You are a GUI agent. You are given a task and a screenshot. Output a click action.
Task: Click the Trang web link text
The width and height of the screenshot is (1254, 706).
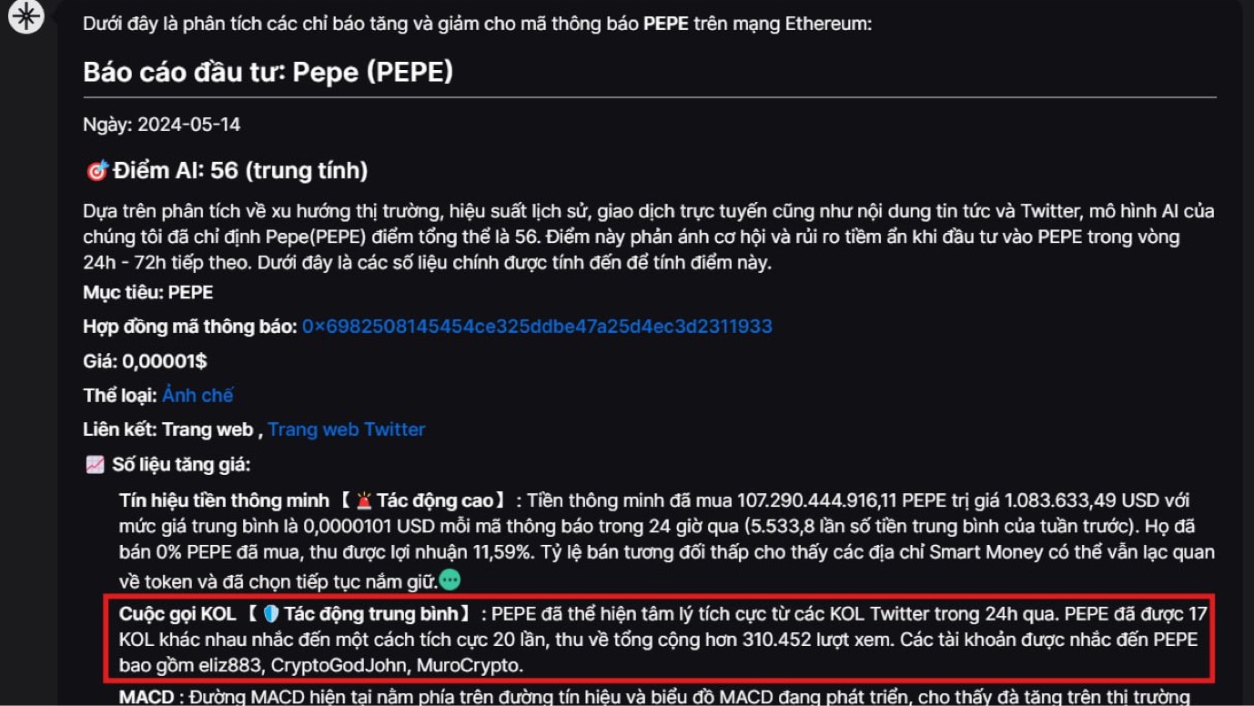(207, 429)
